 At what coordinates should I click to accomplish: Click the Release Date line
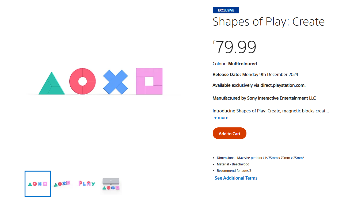coord(255,75)
